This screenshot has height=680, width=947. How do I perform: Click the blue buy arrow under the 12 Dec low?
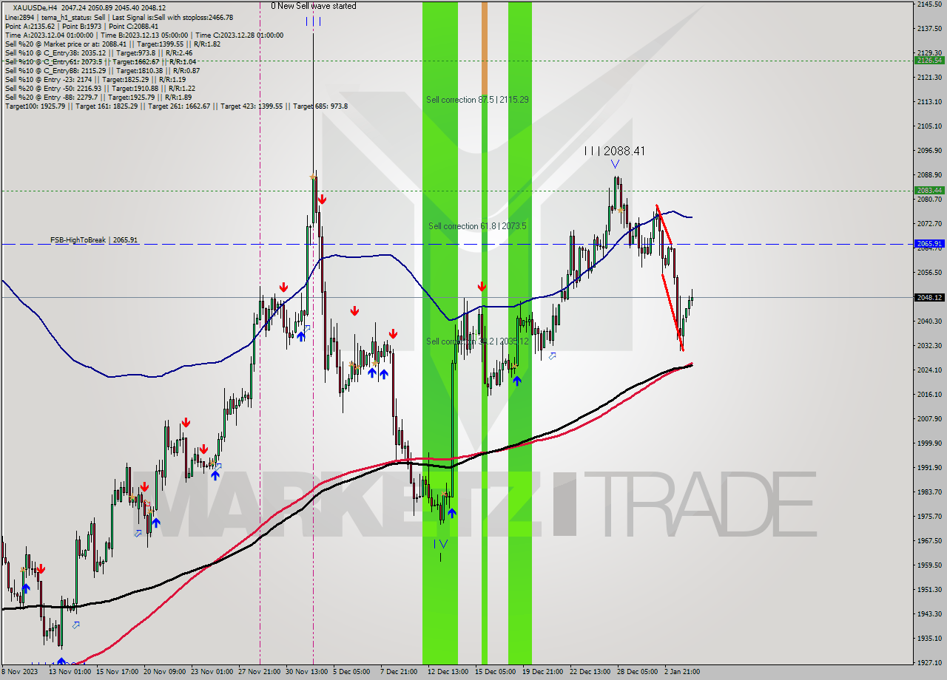click(x=451, y=512)
